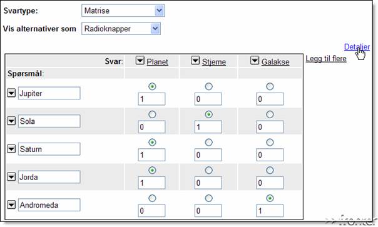Select Stjerne radio button for Jupiter
Screen dimensions: 378x227
208,86
